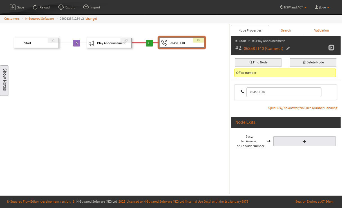The height and width of the screenshot is (208, 342).
Task: Click Split Busy/No Answer/No Such Number Handling link
Action: (x=303, y=108)
